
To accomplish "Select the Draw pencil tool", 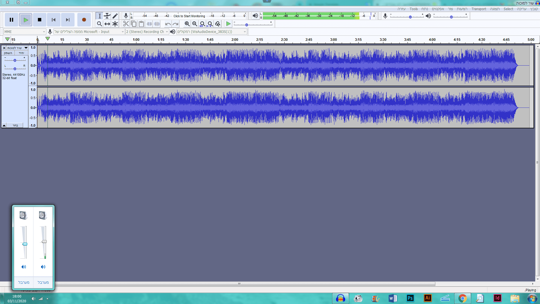I will 115,16.
